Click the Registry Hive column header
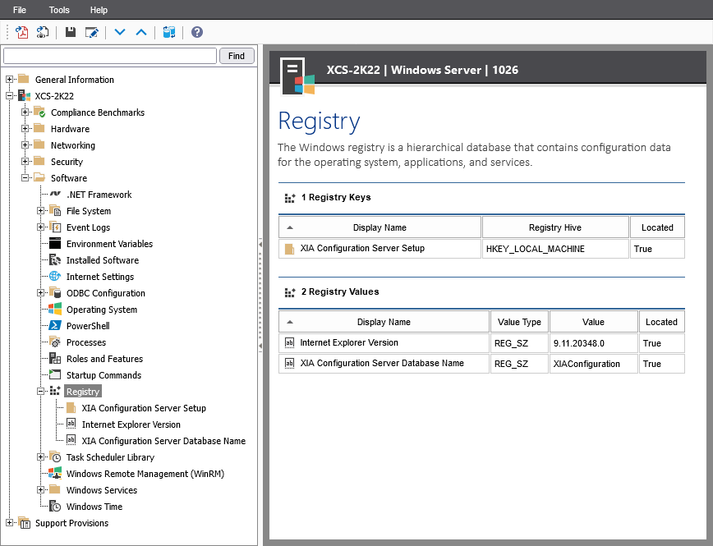The height and width of the screenshot is (546, 713). [555, 227]
